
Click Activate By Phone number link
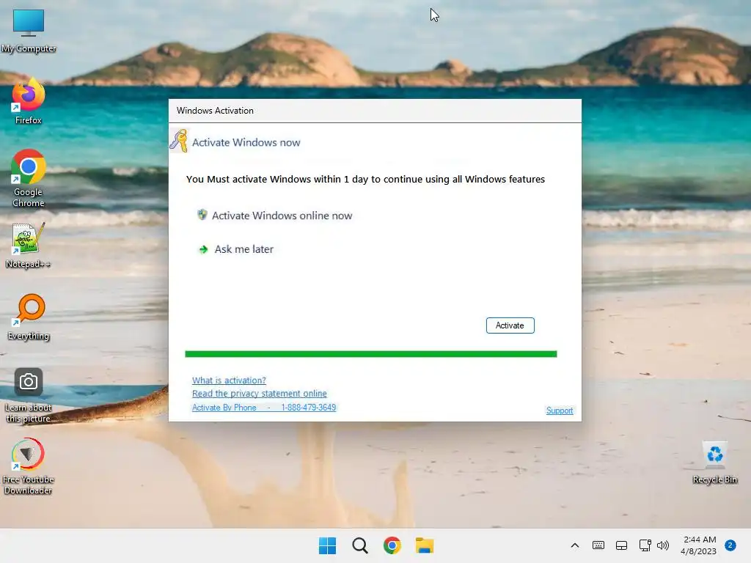(264, 408)
